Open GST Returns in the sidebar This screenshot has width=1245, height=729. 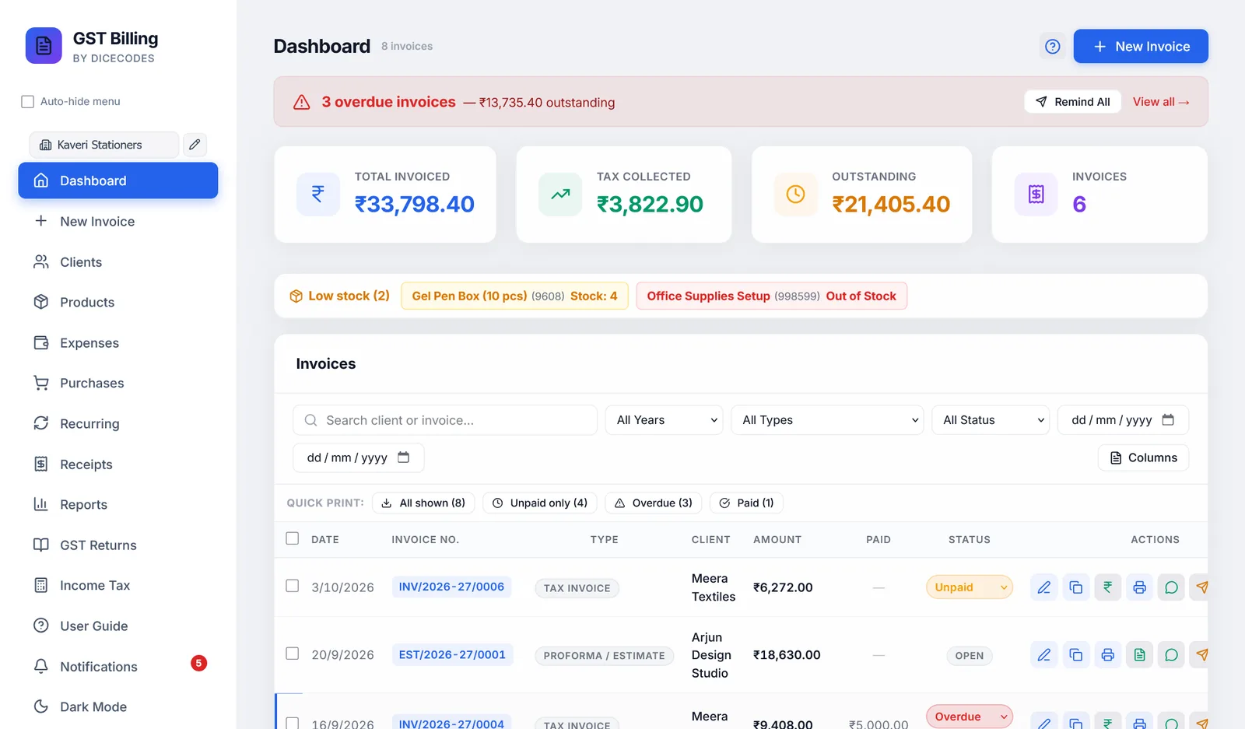(x=118, y=545)
